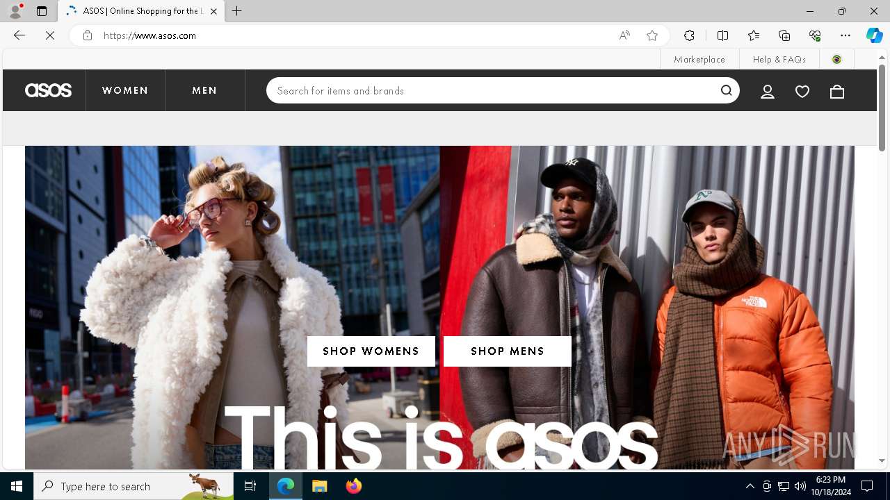Launch Firefox from the taskbar
890x500 pixels.
[x=354, y=486]
